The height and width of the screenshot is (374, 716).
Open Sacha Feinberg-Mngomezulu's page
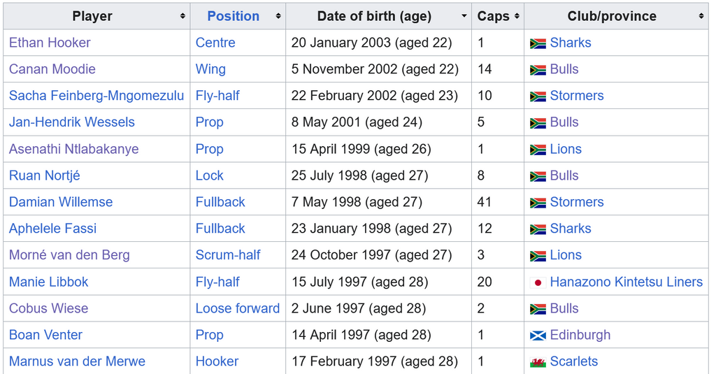point(96,96)
